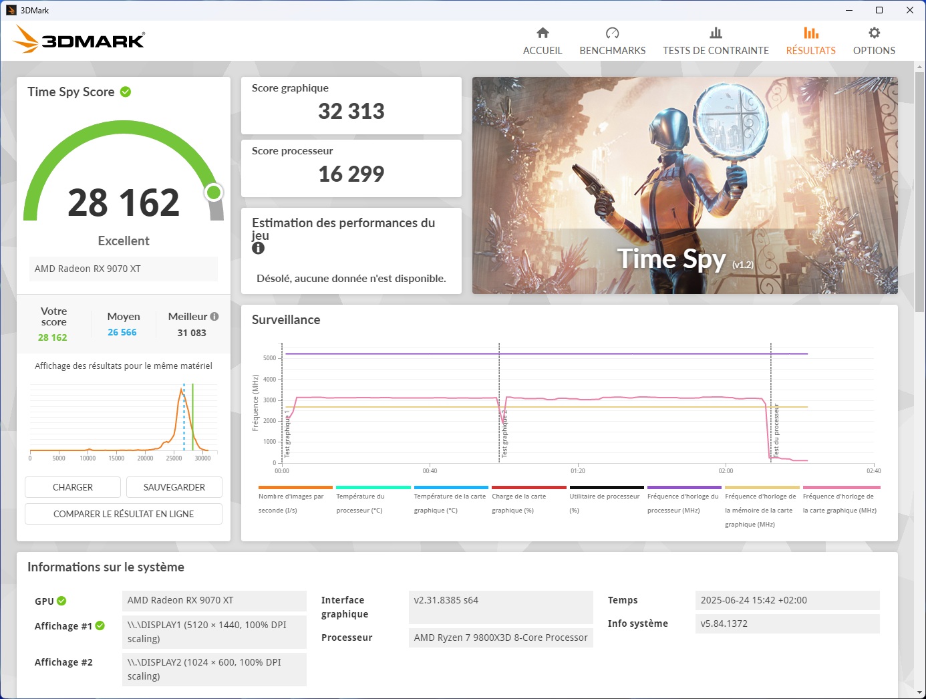Click the Surveillance section heading
Image resolution: width=926 pixels, height=699 pixels.
pyautogui.click(x=286, y=320)
